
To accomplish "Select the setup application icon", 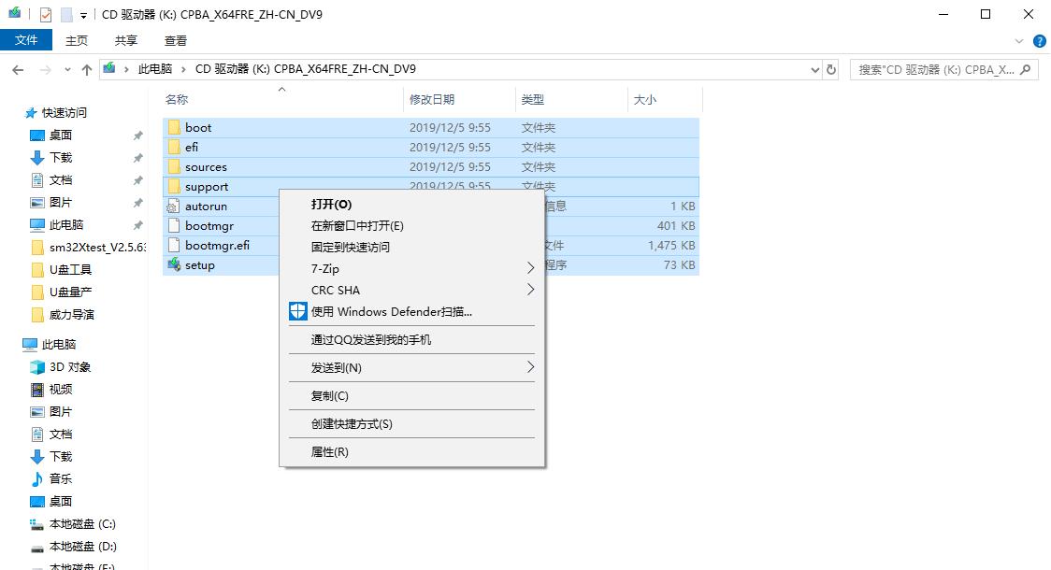I will [x=174, y=264].
